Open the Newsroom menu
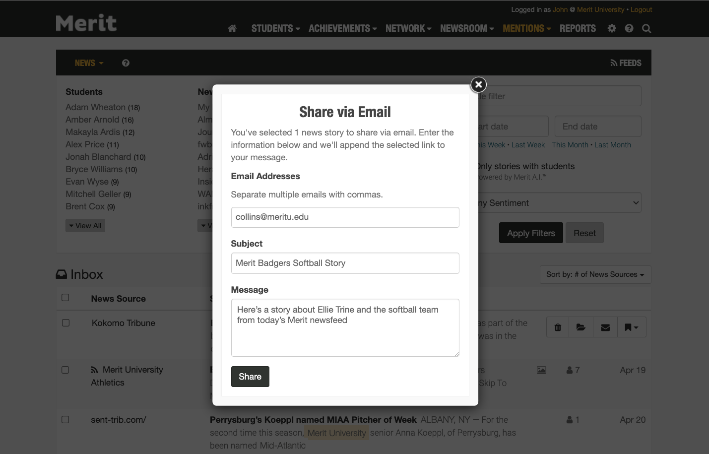Image resolution: width=709 pixels, height=454 pixels. [466, 28]
